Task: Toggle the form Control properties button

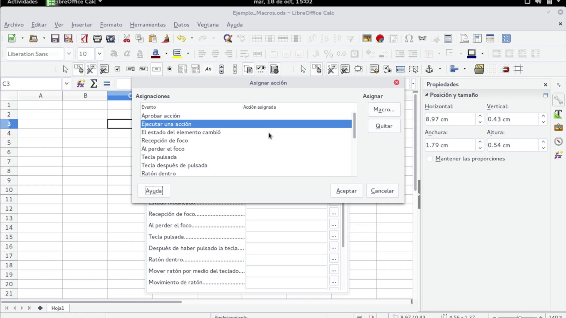Action: point(91,69)
